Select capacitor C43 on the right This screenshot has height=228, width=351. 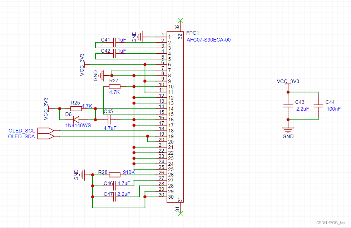[x=288, y=106]
